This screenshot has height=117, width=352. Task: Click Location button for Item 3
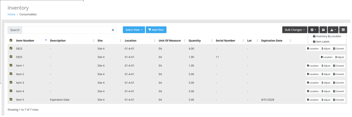pos(313,83)
